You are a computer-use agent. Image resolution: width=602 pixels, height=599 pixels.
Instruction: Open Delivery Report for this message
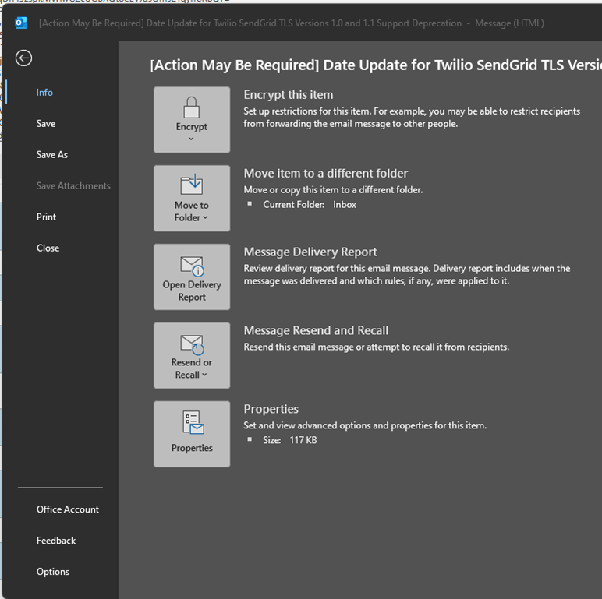pyautogui.click(x=192, y=277)
